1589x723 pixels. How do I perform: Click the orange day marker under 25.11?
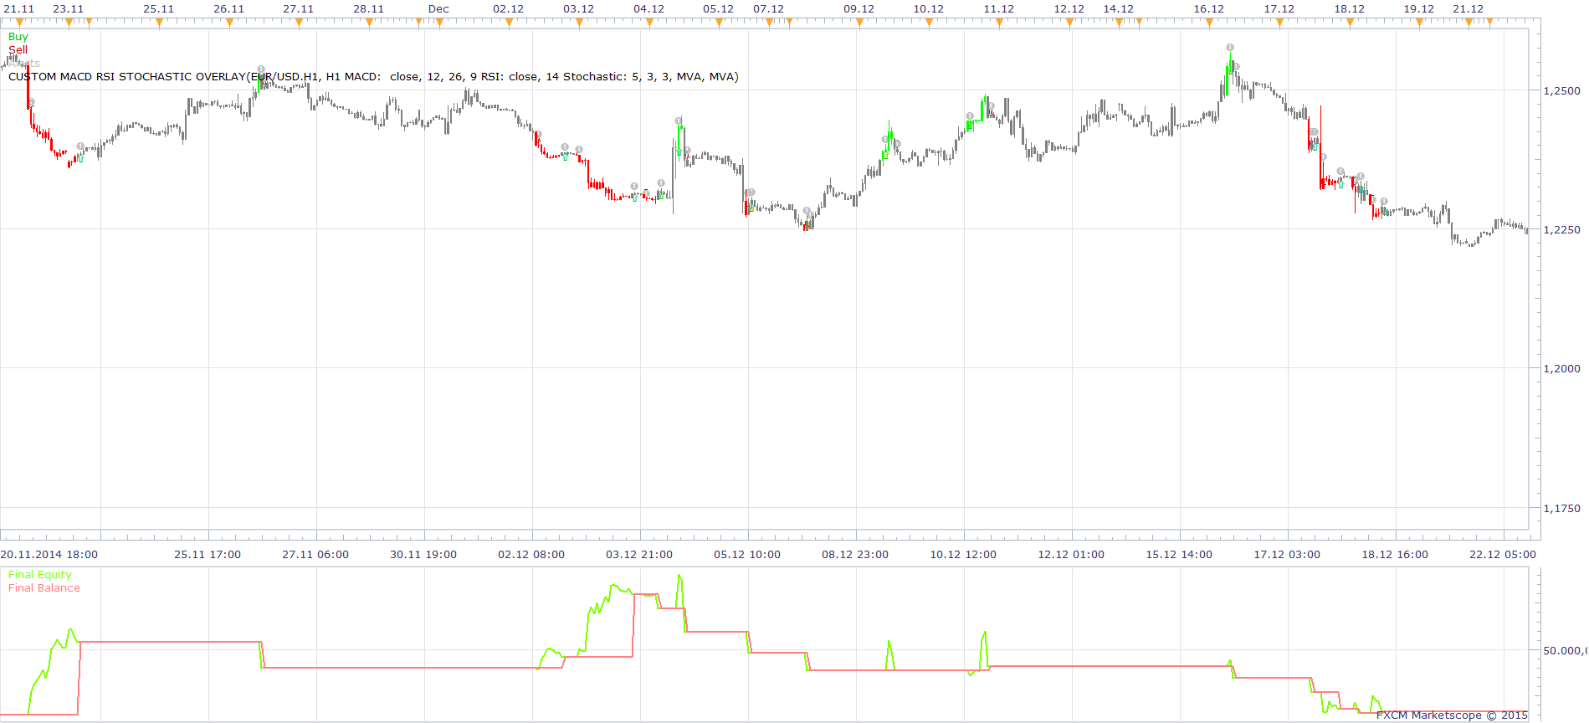(x=159, y=23)
